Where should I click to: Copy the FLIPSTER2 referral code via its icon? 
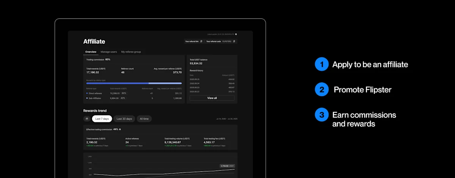click(x=234, y=41)
